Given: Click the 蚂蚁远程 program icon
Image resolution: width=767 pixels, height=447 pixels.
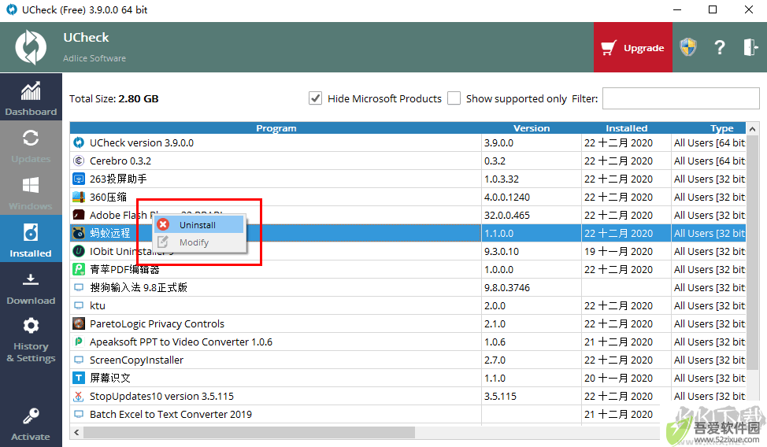Looking at the screenshot, I should (78, 233).
